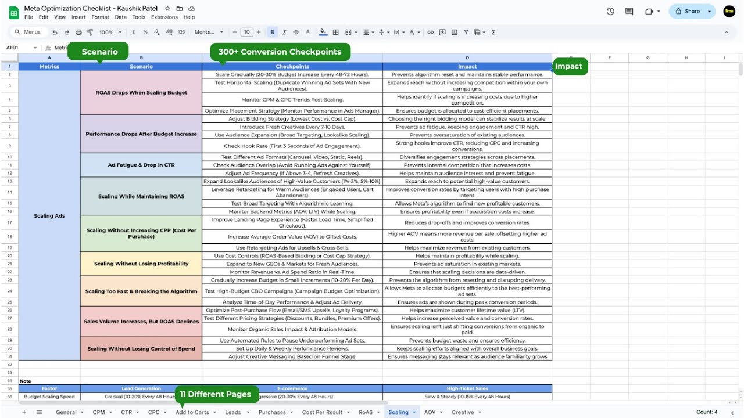Open the borders tool

tap(335, 33)
